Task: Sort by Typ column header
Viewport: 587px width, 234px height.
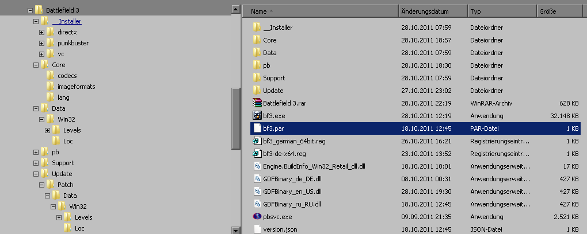Action: (502, 11)
